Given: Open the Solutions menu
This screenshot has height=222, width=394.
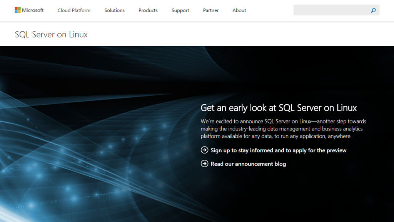Looking at the screenshot, I should (114, 10).
